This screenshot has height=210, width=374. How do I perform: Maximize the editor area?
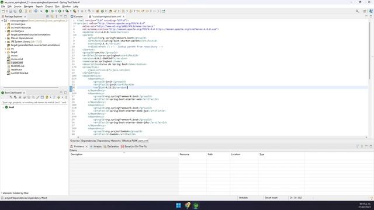click(370, 16)
